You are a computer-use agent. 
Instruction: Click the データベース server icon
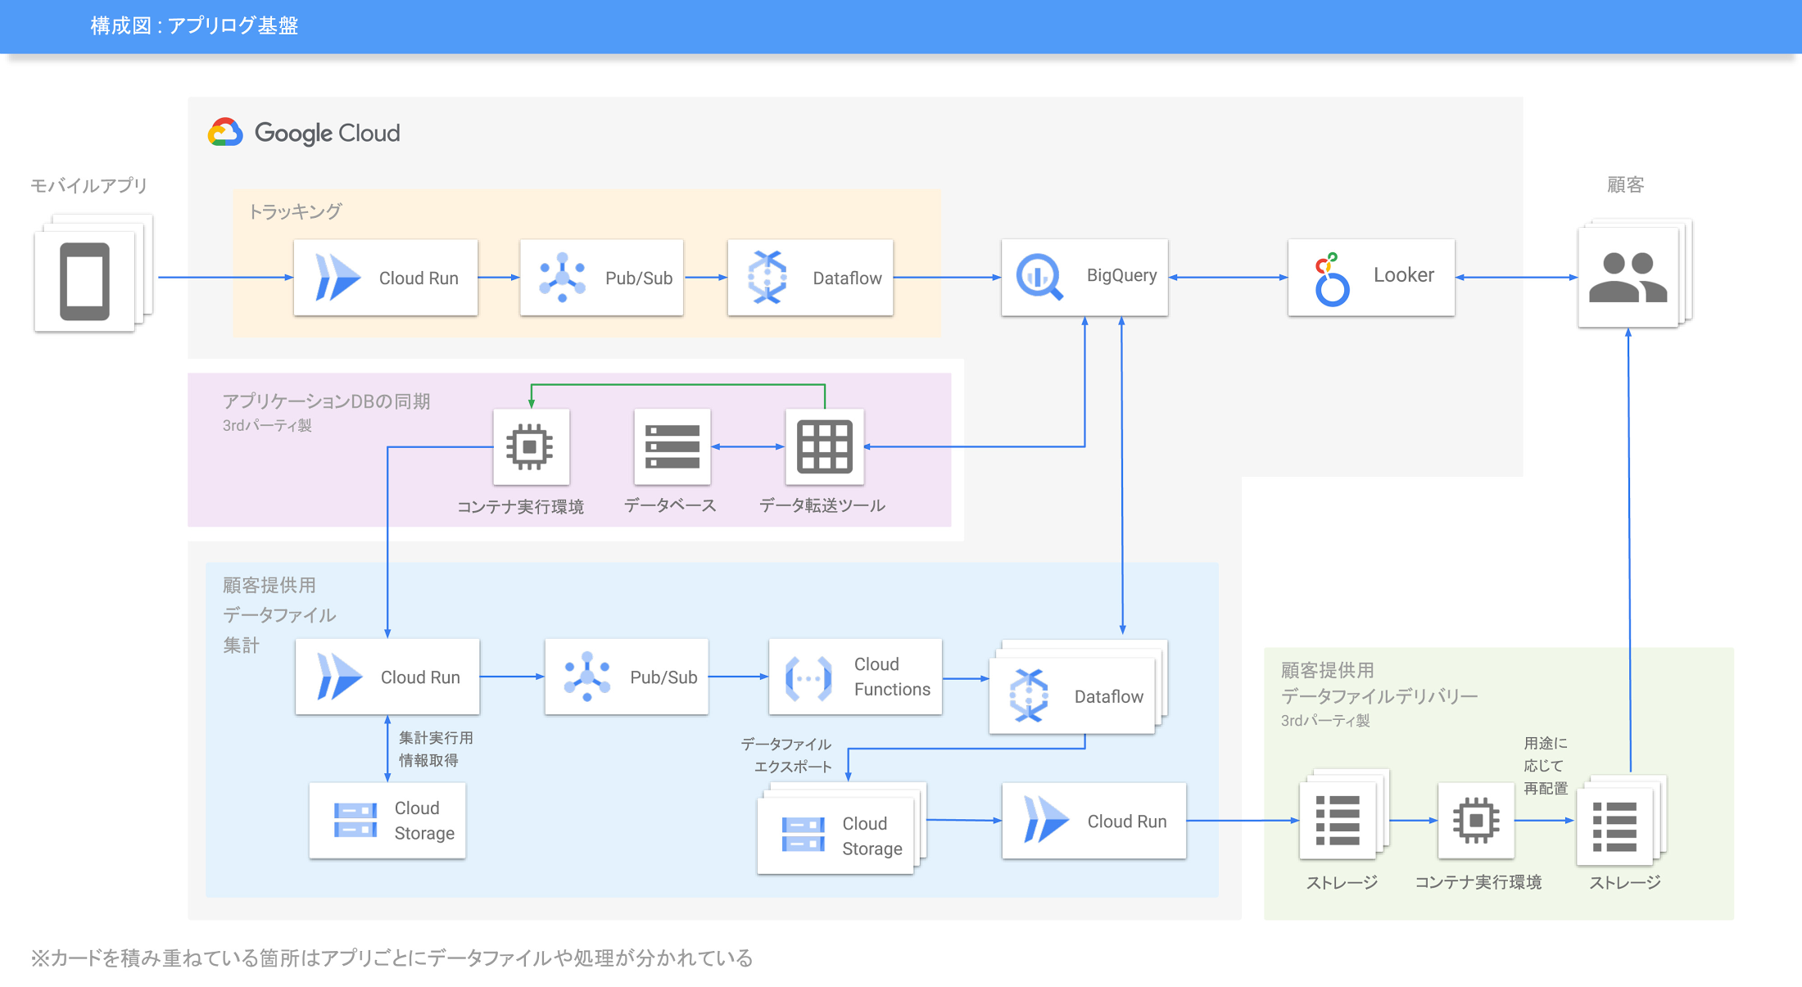672,446
